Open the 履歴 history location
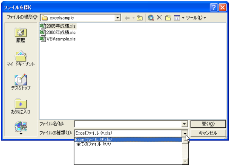Screen dimensions: 230x166 (x=21, y=35)
